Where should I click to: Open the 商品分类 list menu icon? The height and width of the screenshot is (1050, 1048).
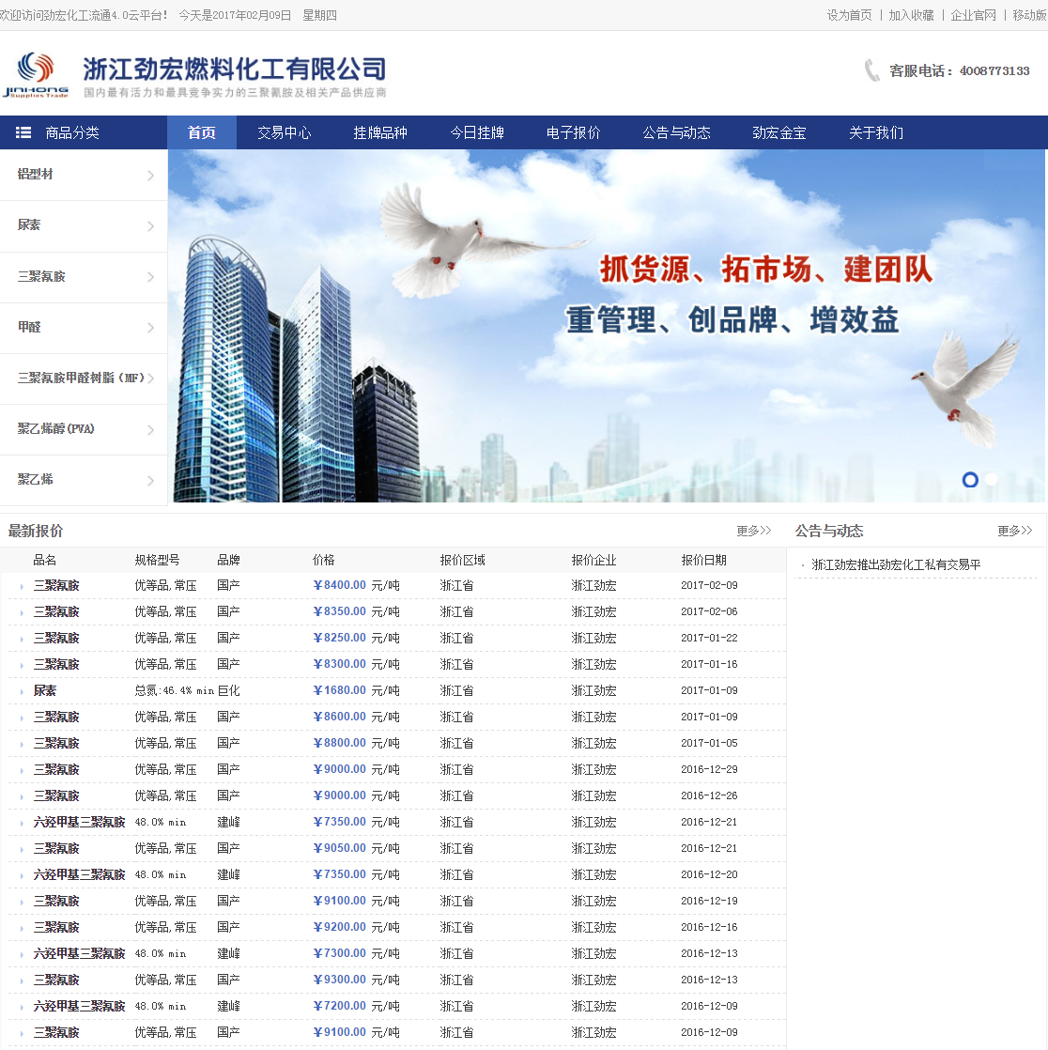tap(23, 132)
